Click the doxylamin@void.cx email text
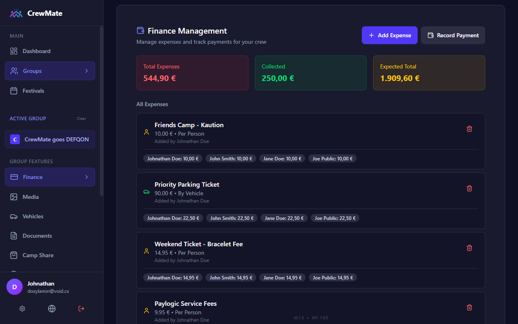Viewport: 518px width, 324px height. pos(48,291)
